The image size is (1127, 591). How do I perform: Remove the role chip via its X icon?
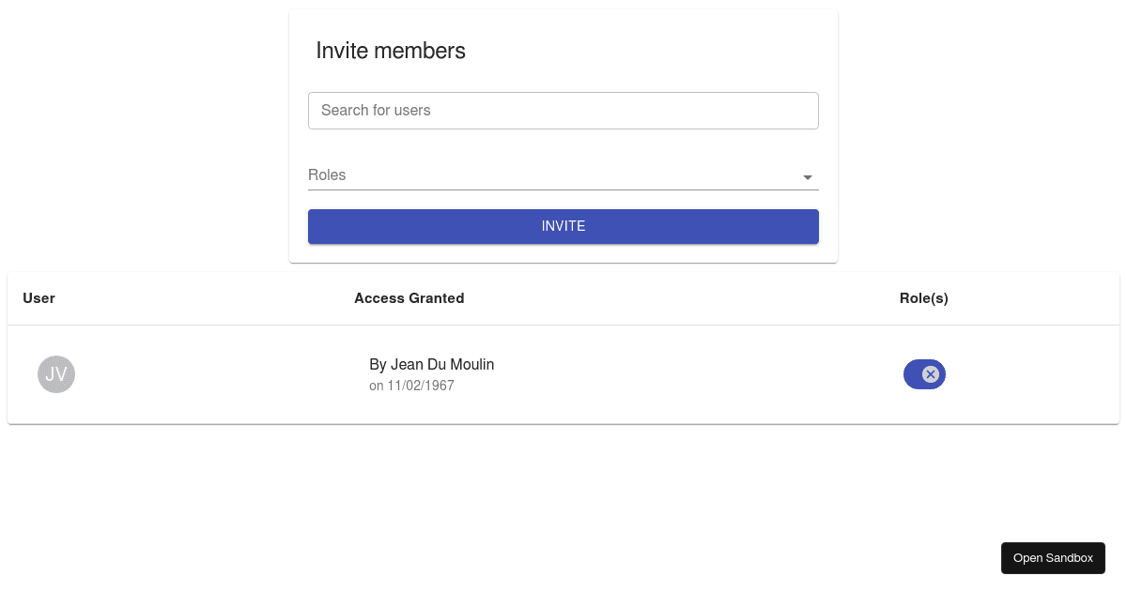click(930, 374)
